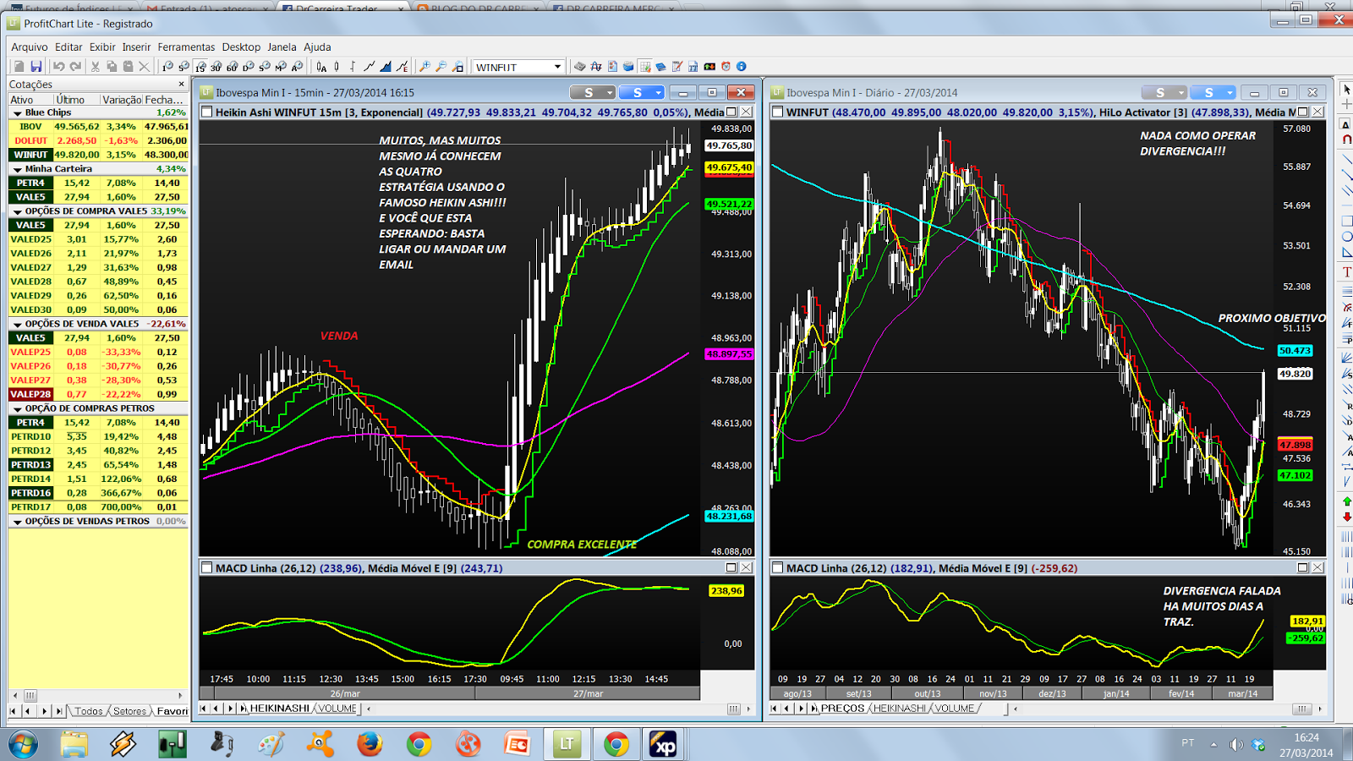Select the 30-minute interval icon
The height and width of the screenshot is (761, 1353).
tap(216, 66)
